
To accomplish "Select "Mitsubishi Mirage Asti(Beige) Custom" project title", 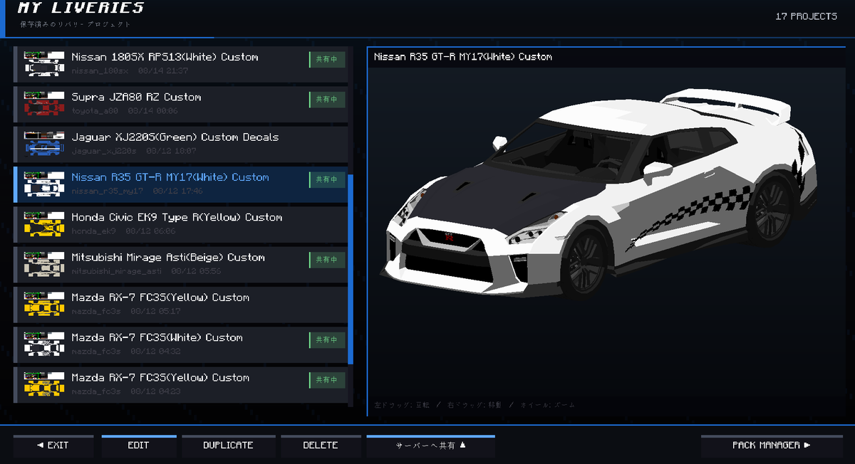I will (168, 257).
